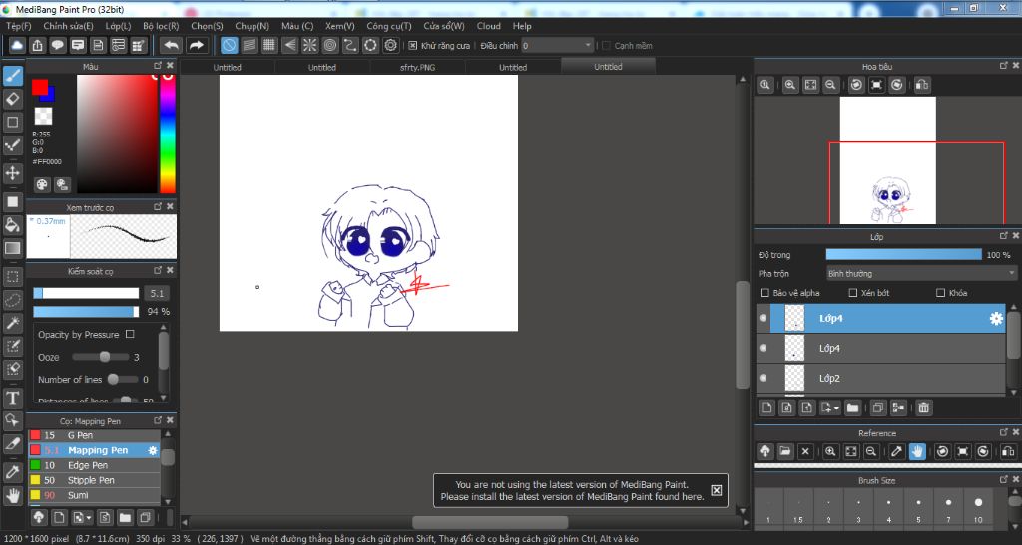The image size is (1022, 545).
Task: Open the cloud icon in top toolbar
Action: pyautogui.click(x=17, y=45)
